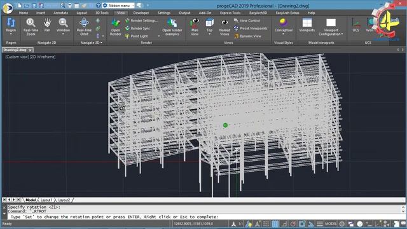
Task: Add a Point Light
Action: [x=137, y=36]
